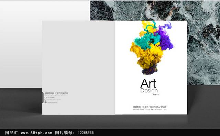The width and height of the screenshot is (220, 136).
Task: Click the telephone icon on the back cover
Action: coord(46,98)
